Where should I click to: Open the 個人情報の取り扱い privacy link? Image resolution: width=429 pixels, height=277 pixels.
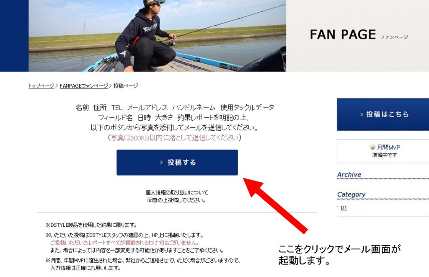click(x=168, y=192)
